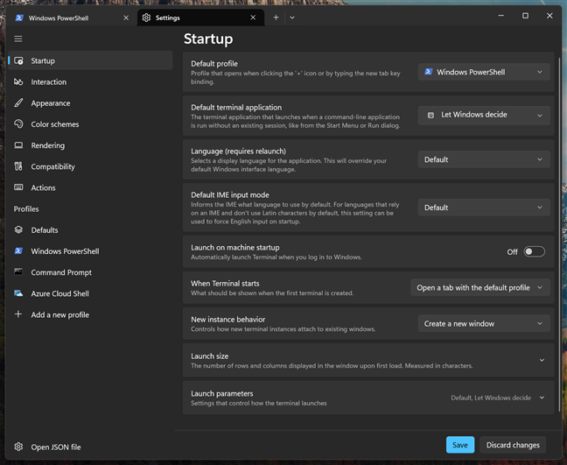This screenshot has width=567, height=465.
Task: Click the gear icon beside Open JSON file
Action: [x=18, y=447]
